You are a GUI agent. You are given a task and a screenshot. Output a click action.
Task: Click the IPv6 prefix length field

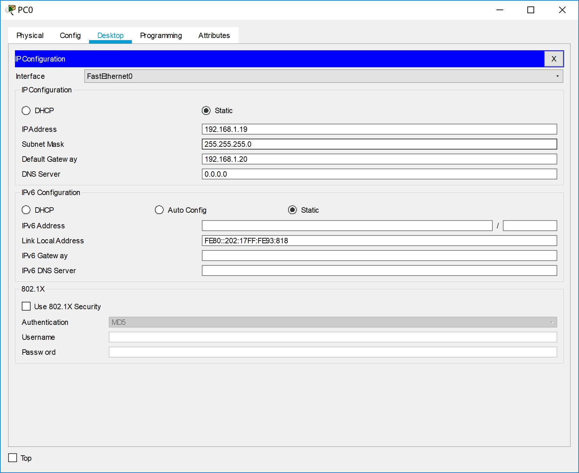click(x=530, y=226)
